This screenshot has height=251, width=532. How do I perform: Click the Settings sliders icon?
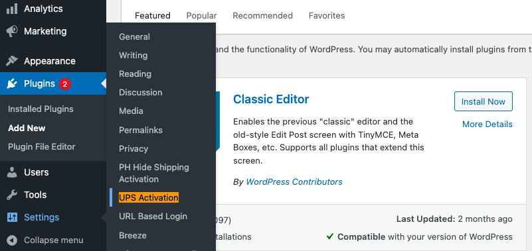click(x=12, y=217)
